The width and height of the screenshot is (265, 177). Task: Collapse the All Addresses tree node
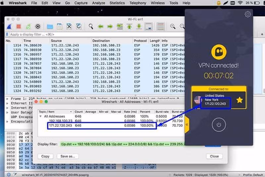click(41, 116)
